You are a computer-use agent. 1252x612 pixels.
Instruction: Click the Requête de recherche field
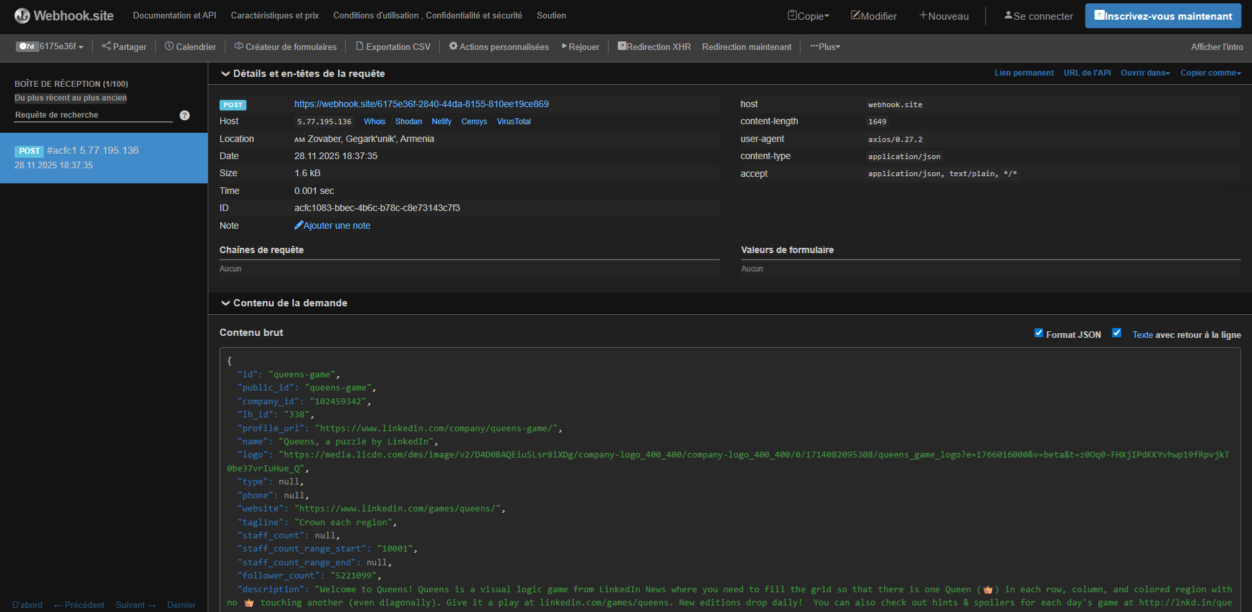(93, 115)
